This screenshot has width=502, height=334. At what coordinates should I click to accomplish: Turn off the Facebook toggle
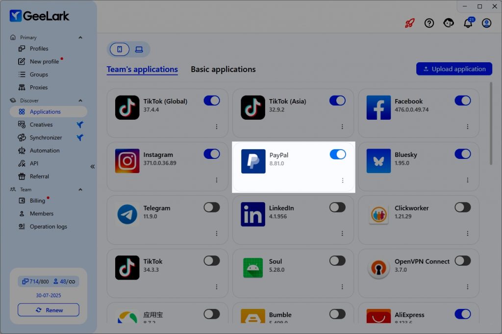click(463, 101)
